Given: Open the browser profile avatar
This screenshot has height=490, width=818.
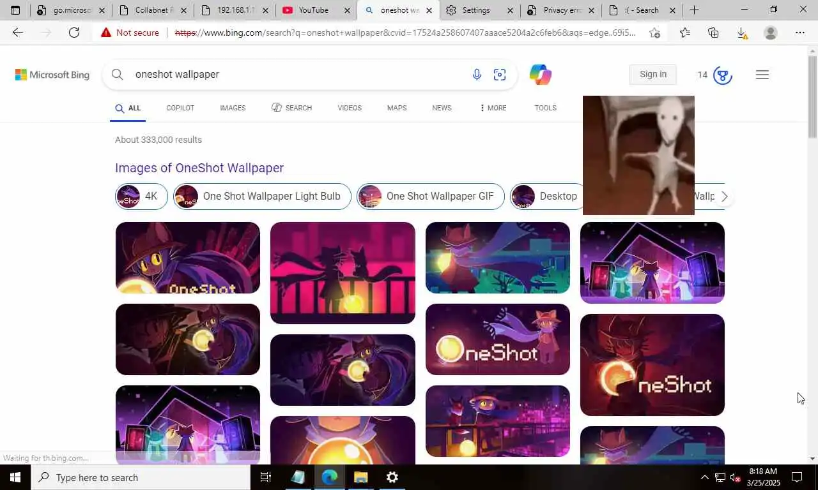Looking at the screenshot, I should click(771, 33).
